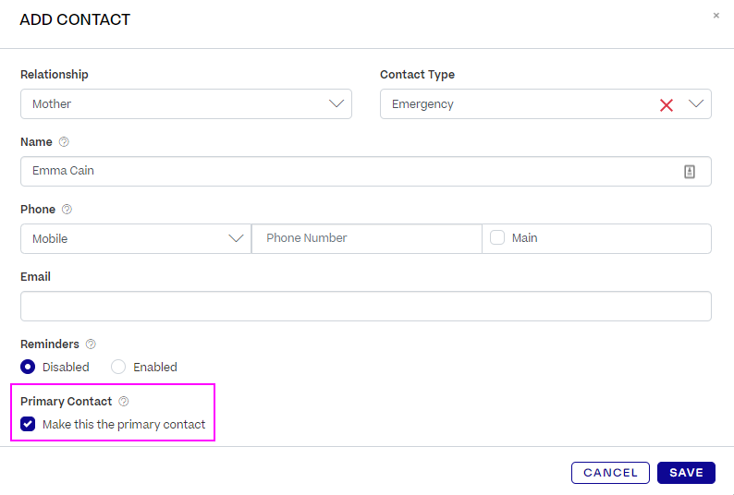This screenshot has height=495, width=734.
Task: Click the Name field containing Emma Cain
Action: pos(366,171)
